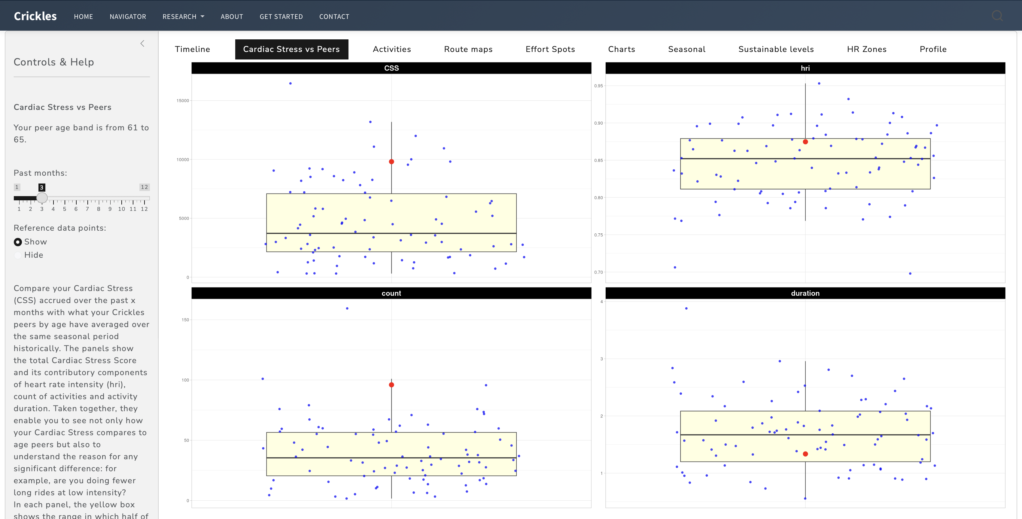1022x519 pixels.
Task: Go to the Navigator page
Action: point(128,17)
